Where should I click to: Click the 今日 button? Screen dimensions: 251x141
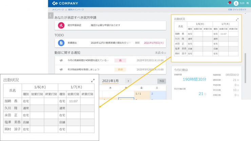click(162, 81)
